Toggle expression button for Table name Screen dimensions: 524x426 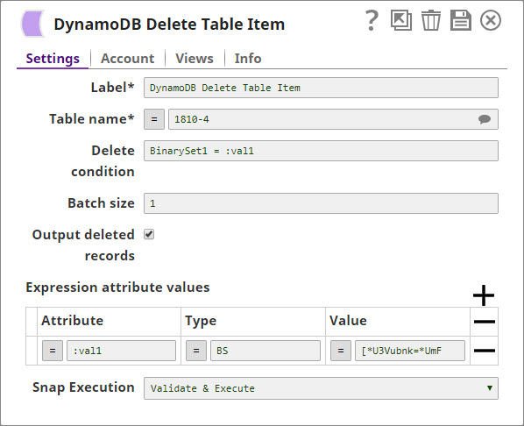pyautogui.click(x=154, y=119)
